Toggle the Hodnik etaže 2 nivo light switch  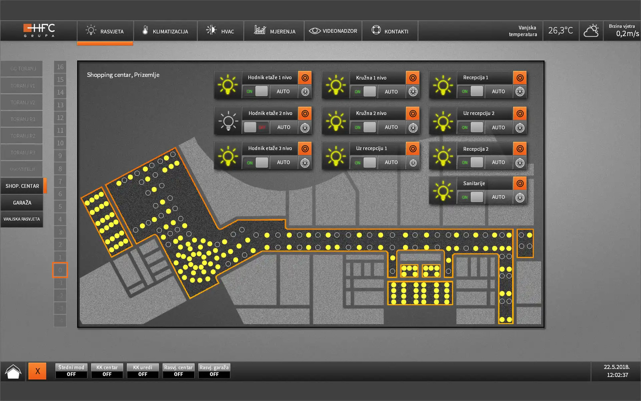256,128
